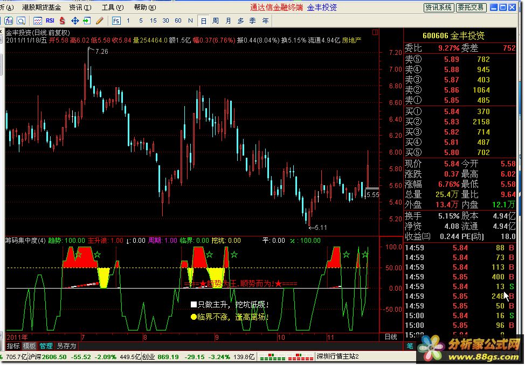The width and height of the screenshot is (525, 365).
Task: Select daily (日) K-line period
Action: click(203, 21)
